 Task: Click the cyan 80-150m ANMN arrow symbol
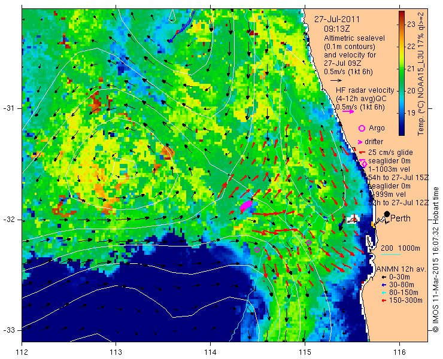pyautogui.click(x=384, y=293)
